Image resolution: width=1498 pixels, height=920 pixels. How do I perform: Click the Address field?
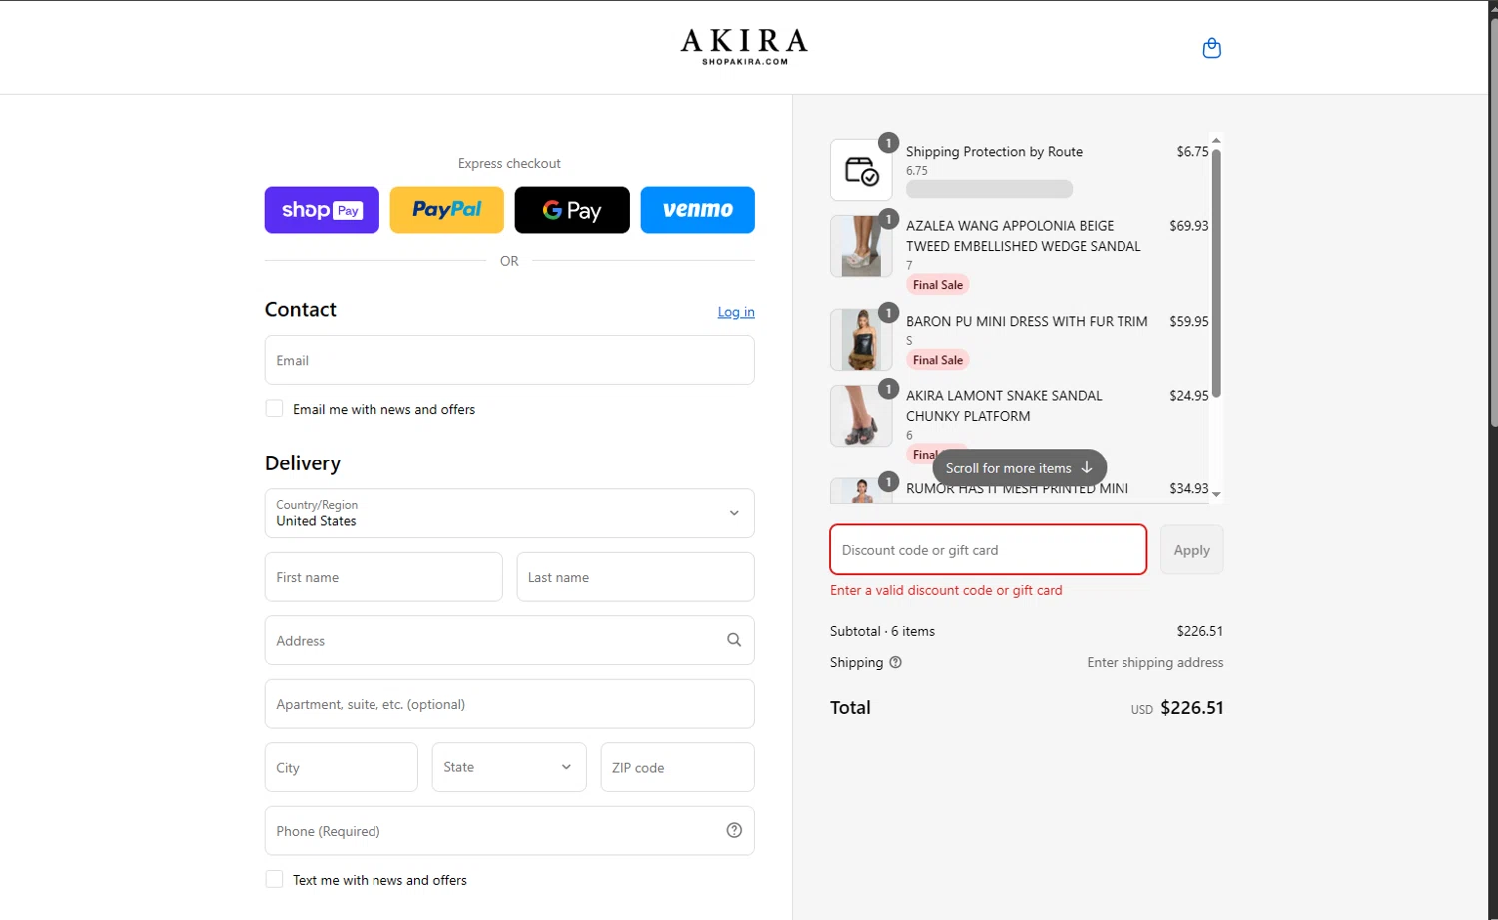(x=509, y=640)
